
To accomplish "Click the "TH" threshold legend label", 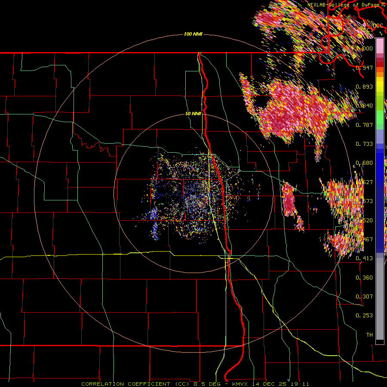I will point(369,335).
